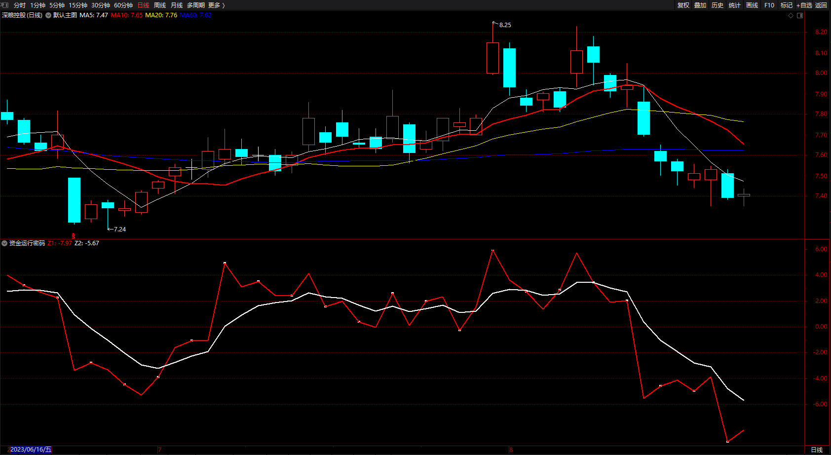This screenshot has width=831, height=455.
Task: Click the 叠加 overlay button
Action: coord(700,5)
